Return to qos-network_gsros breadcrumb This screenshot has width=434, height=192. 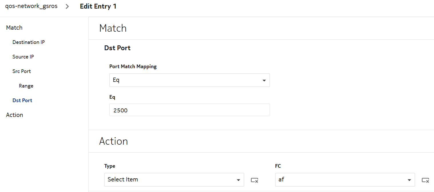[31, 6]
